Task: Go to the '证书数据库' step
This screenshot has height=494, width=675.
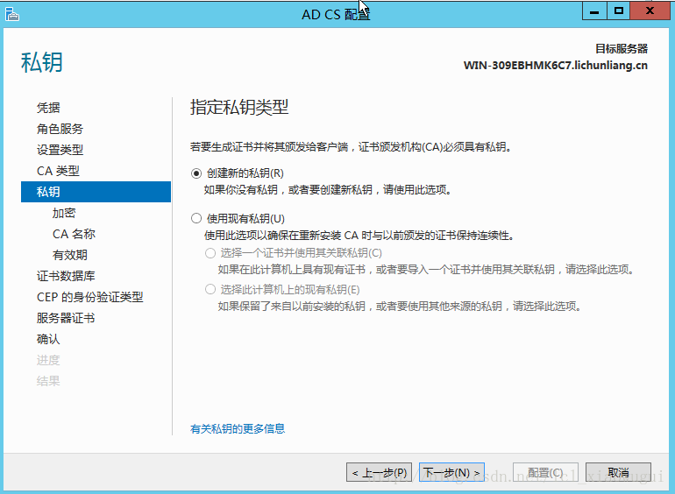Action: pyautogui.click(x=66, y=276)
